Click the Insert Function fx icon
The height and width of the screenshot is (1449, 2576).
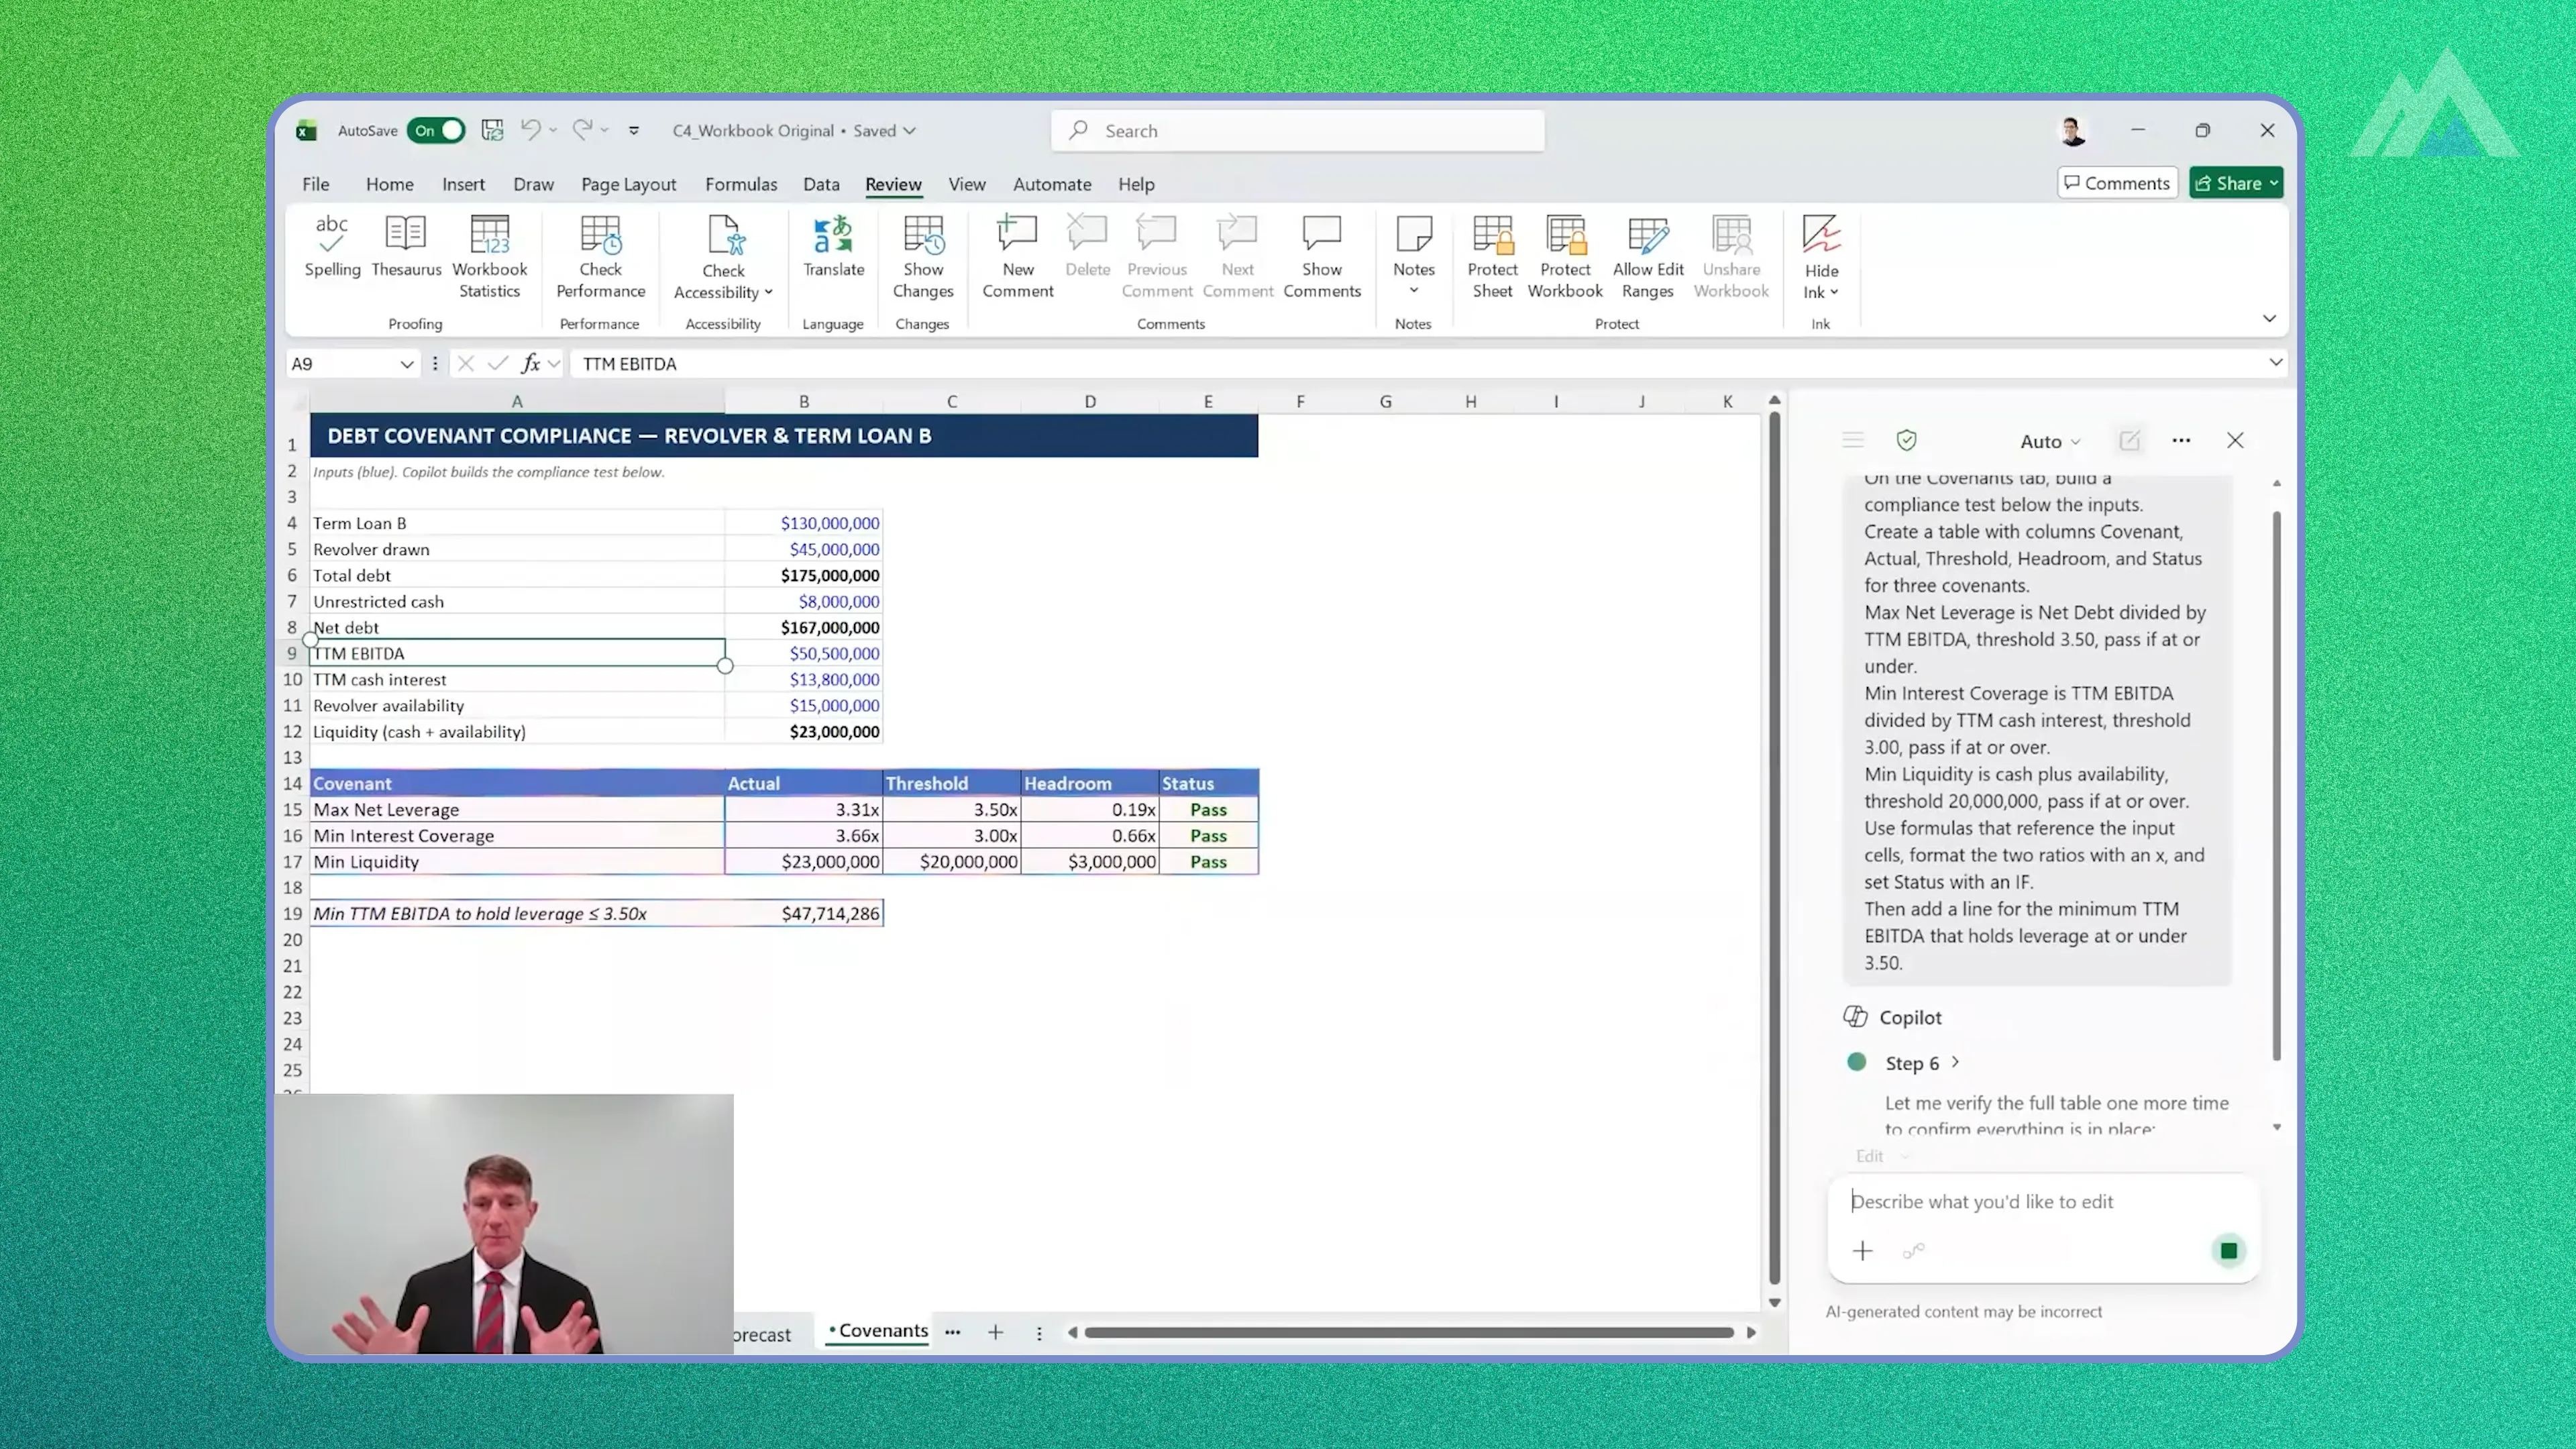tap(531, 364)
